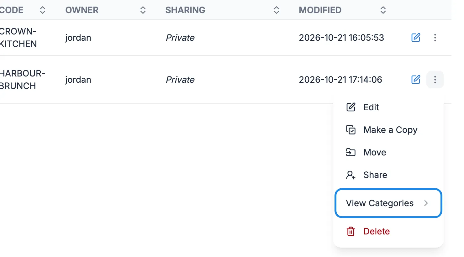Click the Edit icon in the context menu

(351, 107)
